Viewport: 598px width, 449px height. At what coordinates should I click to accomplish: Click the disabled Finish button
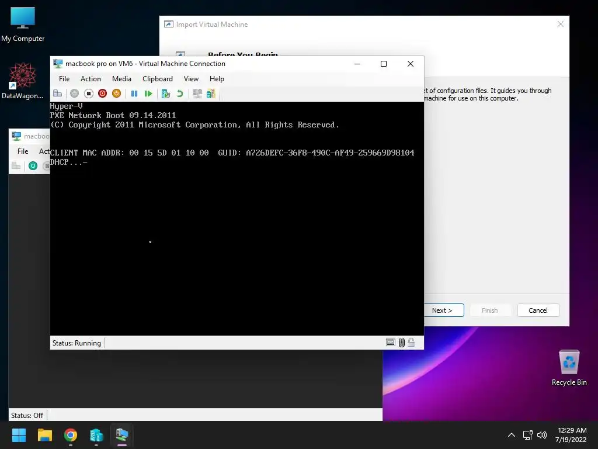[490, 310]
